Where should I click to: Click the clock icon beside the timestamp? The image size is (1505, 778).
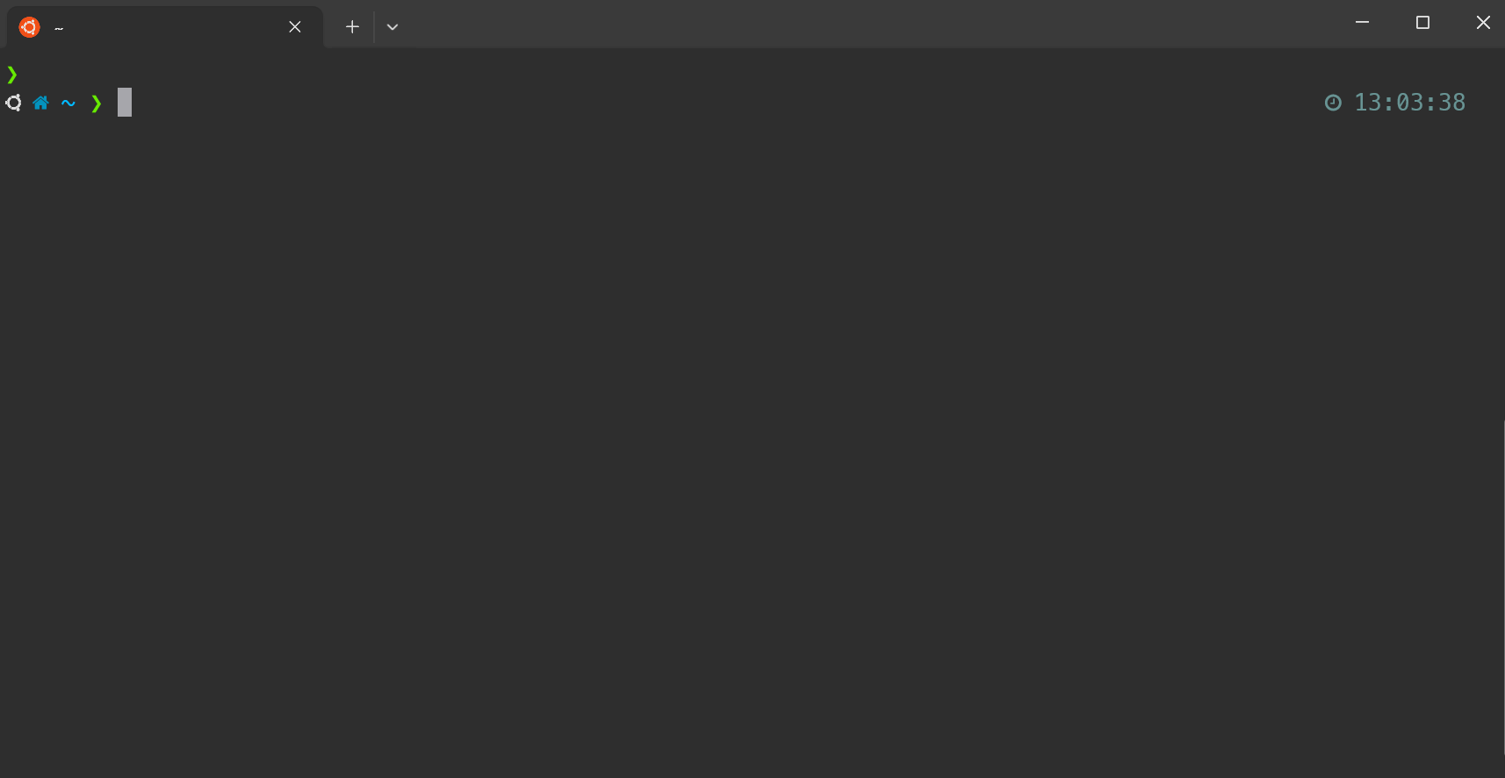[1333, 103]
